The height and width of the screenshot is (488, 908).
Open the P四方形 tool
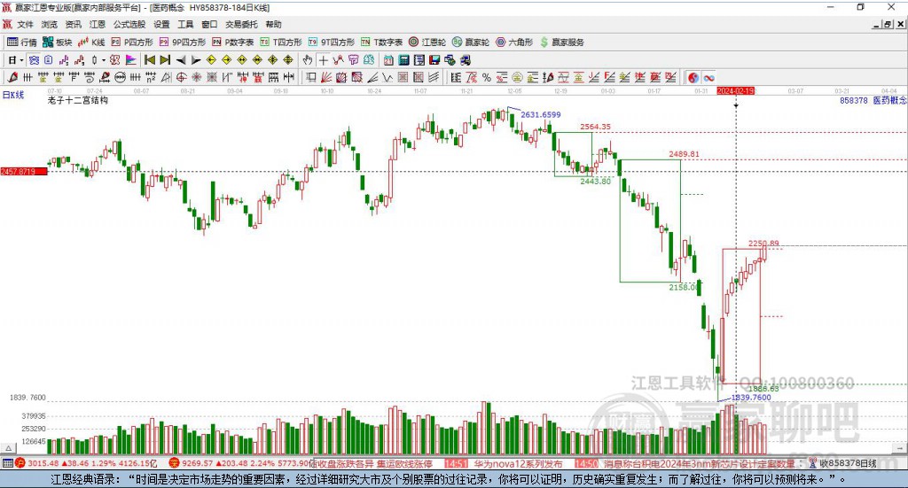pos(132,43)
